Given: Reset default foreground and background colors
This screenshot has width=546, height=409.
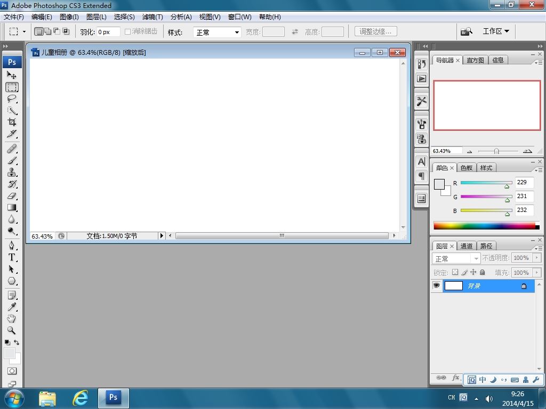Looking at the screenshot, I should point(7,342).
